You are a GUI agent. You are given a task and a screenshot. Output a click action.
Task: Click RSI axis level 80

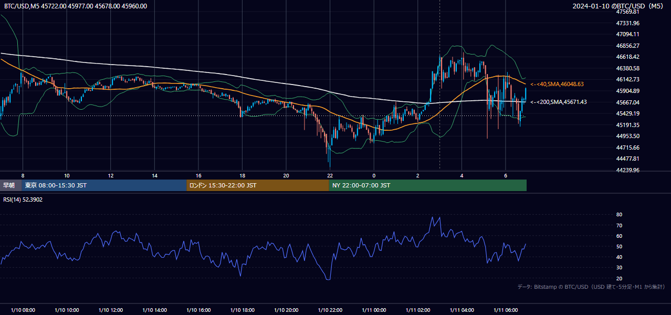pos(619,215)
